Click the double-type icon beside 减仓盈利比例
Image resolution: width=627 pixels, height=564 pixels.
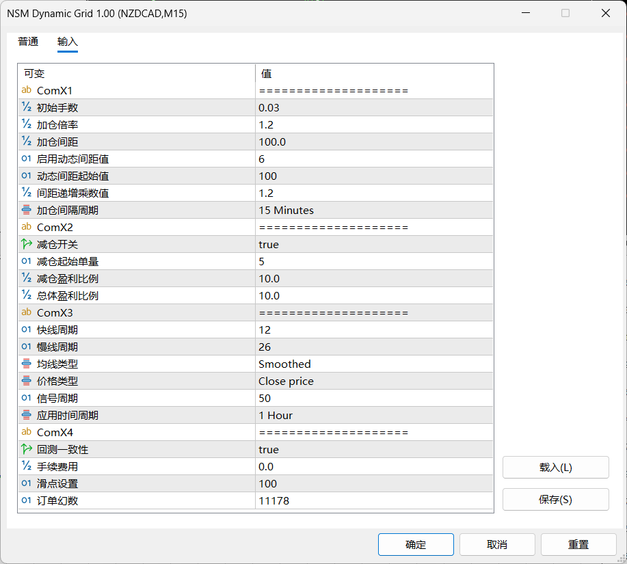tap(27, 278)
